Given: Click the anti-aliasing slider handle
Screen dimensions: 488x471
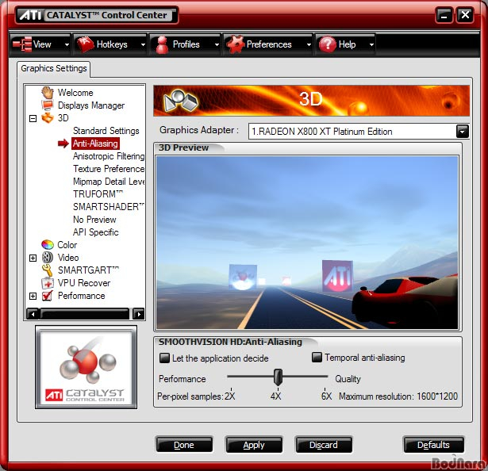Looking at the screenshot, I should pyautogui.click(x=278, y=377).
